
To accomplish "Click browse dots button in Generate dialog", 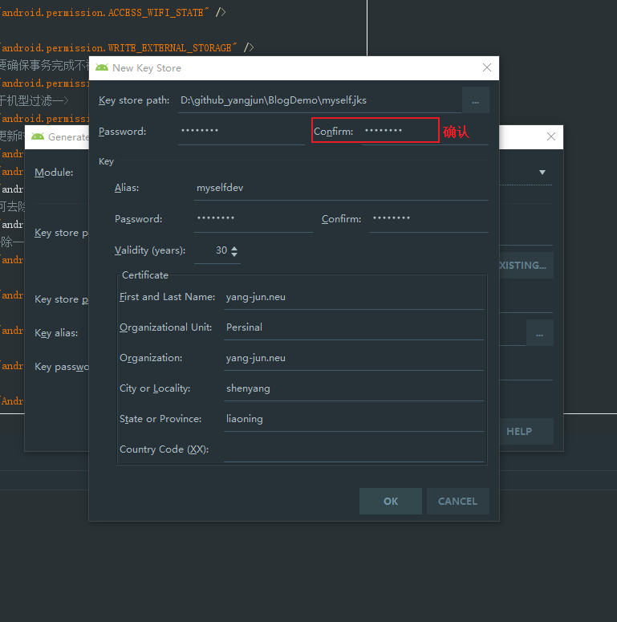I will tap(540, 333).
